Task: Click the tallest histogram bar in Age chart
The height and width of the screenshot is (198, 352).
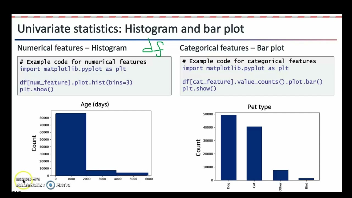Action: [x=71, y=144]
